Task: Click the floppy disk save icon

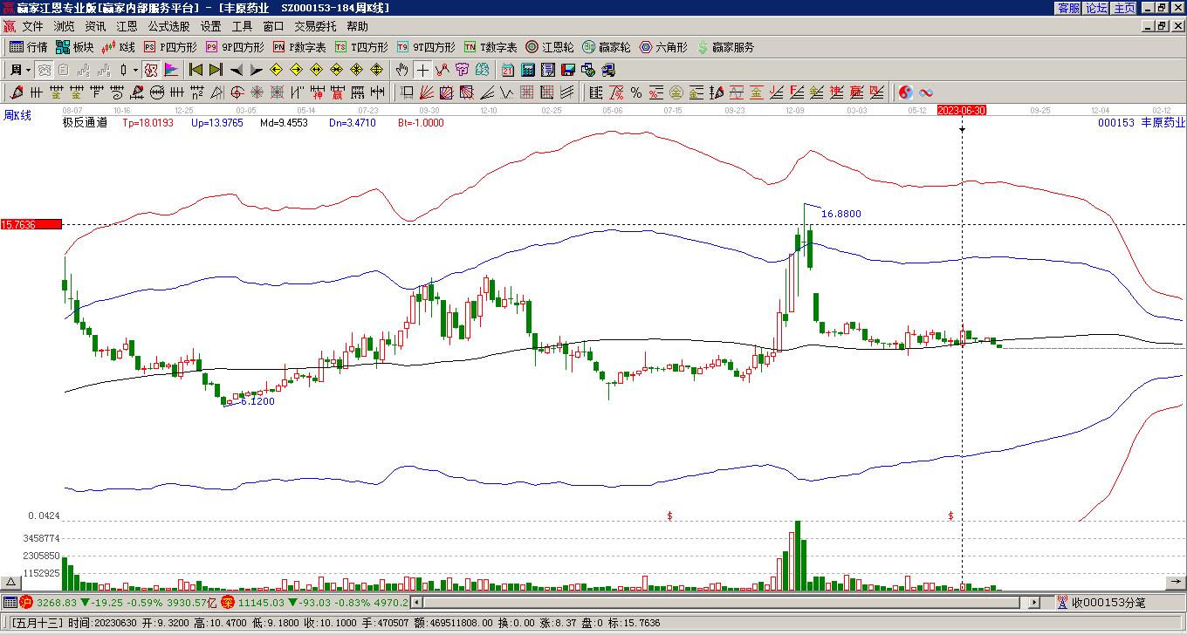Action: point(568,70)
